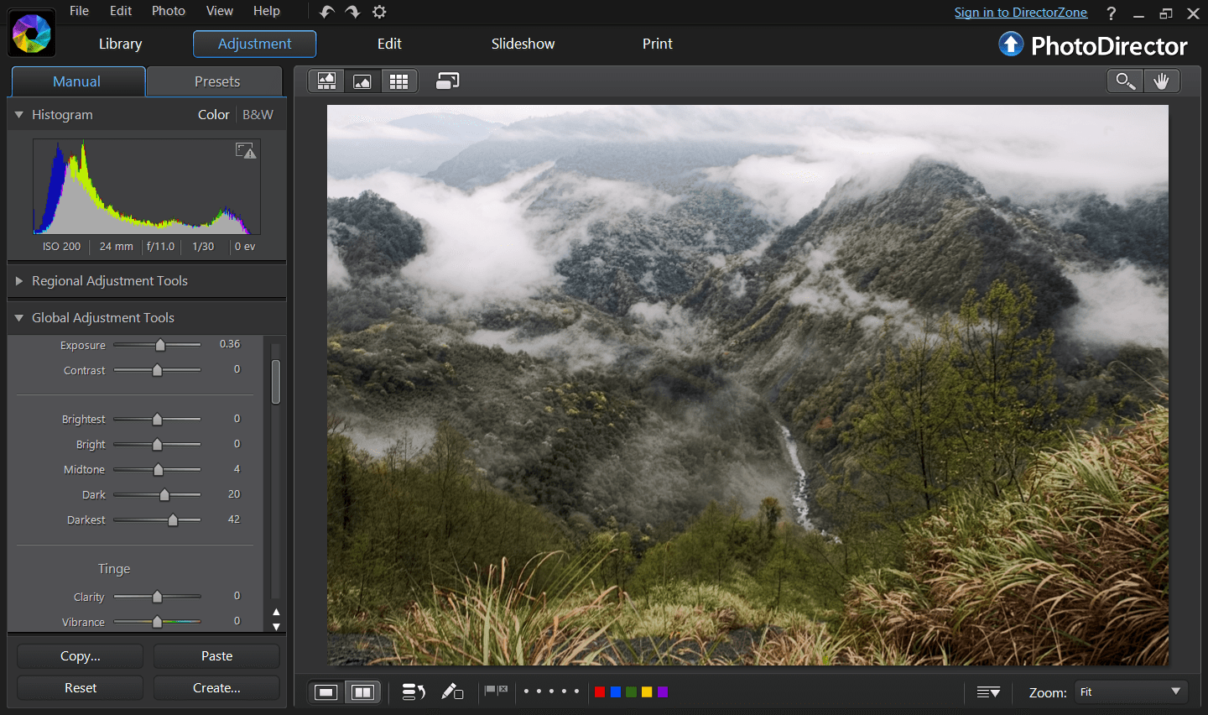This screenshot has height=715, width=1208.
Task: Open the Zoom Fit dropdown
Action: (1132, 692)
